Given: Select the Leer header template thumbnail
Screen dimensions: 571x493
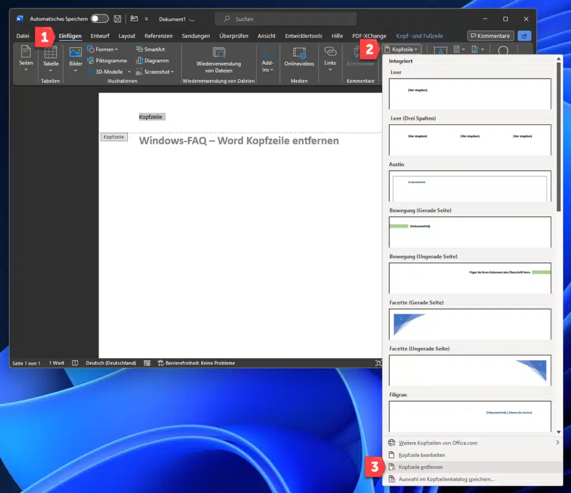Looking at the screenshot, I should click(470, 94).
